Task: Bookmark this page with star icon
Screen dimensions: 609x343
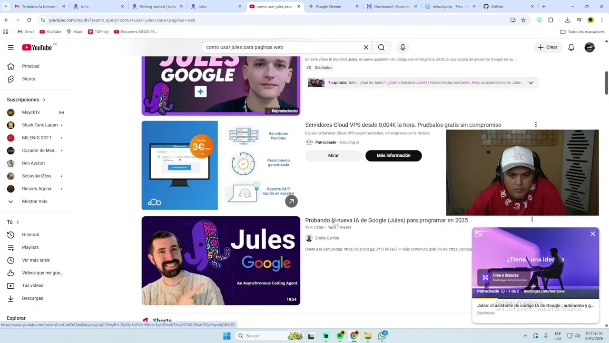Action: point(523,20)
